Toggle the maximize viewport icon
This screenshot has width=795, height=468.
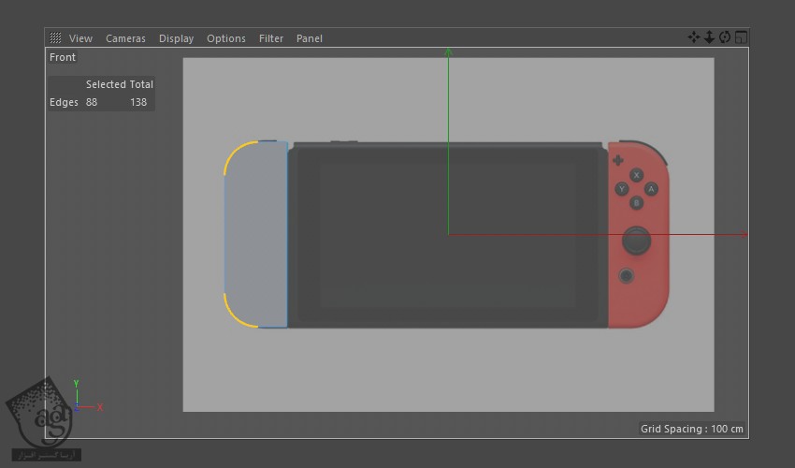click(x=741, y=37)
